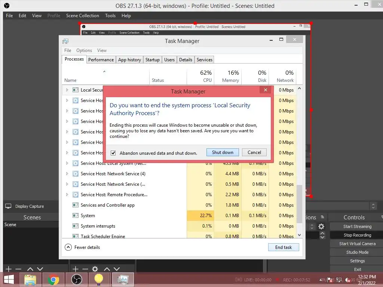The width and height of the screenshot is (383, 287).
Task: Expand Service Host: Network Service (... row
Action: click(x=67, y=184)
